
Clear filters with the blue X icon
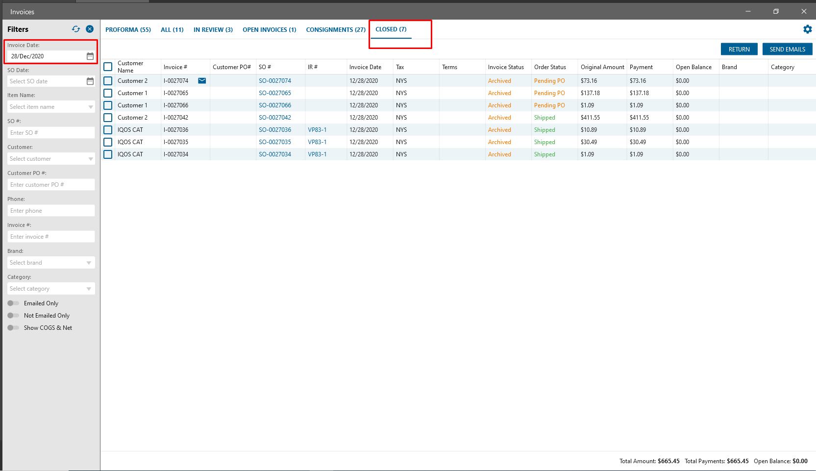(x=90, y=29)
